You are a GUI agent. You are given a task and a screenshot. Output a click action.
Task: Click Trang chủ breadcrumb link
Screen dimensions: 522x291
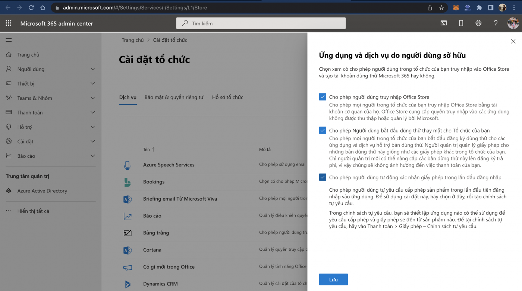pos(133,40)
